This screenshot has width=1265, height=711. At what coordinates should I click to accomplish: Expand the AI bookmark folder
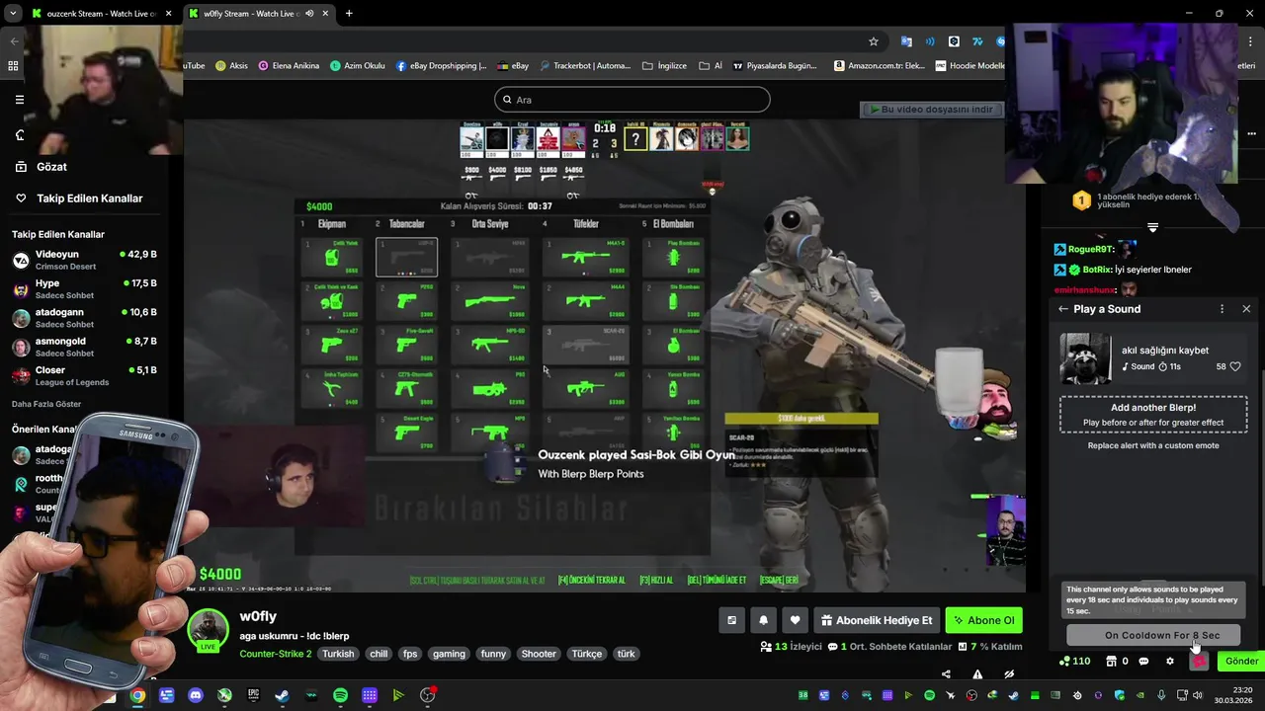[711, 66]
